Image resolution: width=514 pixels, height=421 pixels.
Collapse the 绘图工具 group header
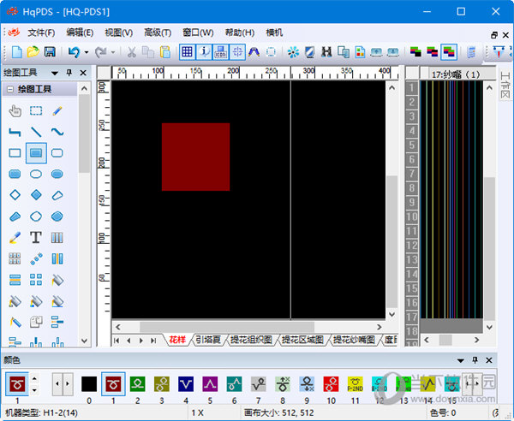click(x=9, y=89)
